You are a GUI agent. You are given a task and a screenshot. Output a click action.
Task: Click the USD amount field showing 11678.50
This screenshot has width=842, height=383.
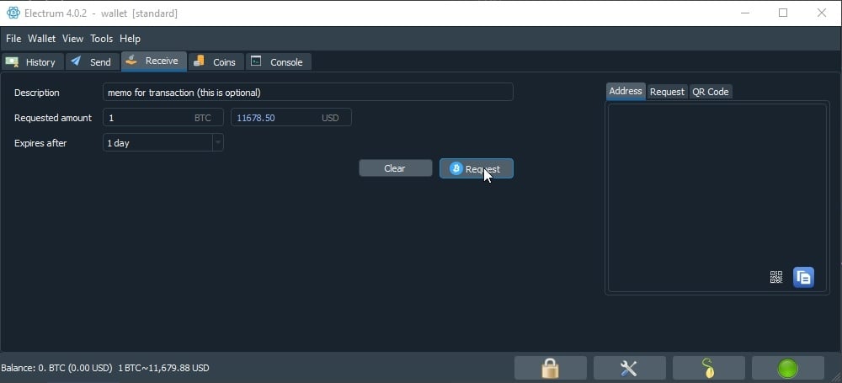click(x=291, y=118)
